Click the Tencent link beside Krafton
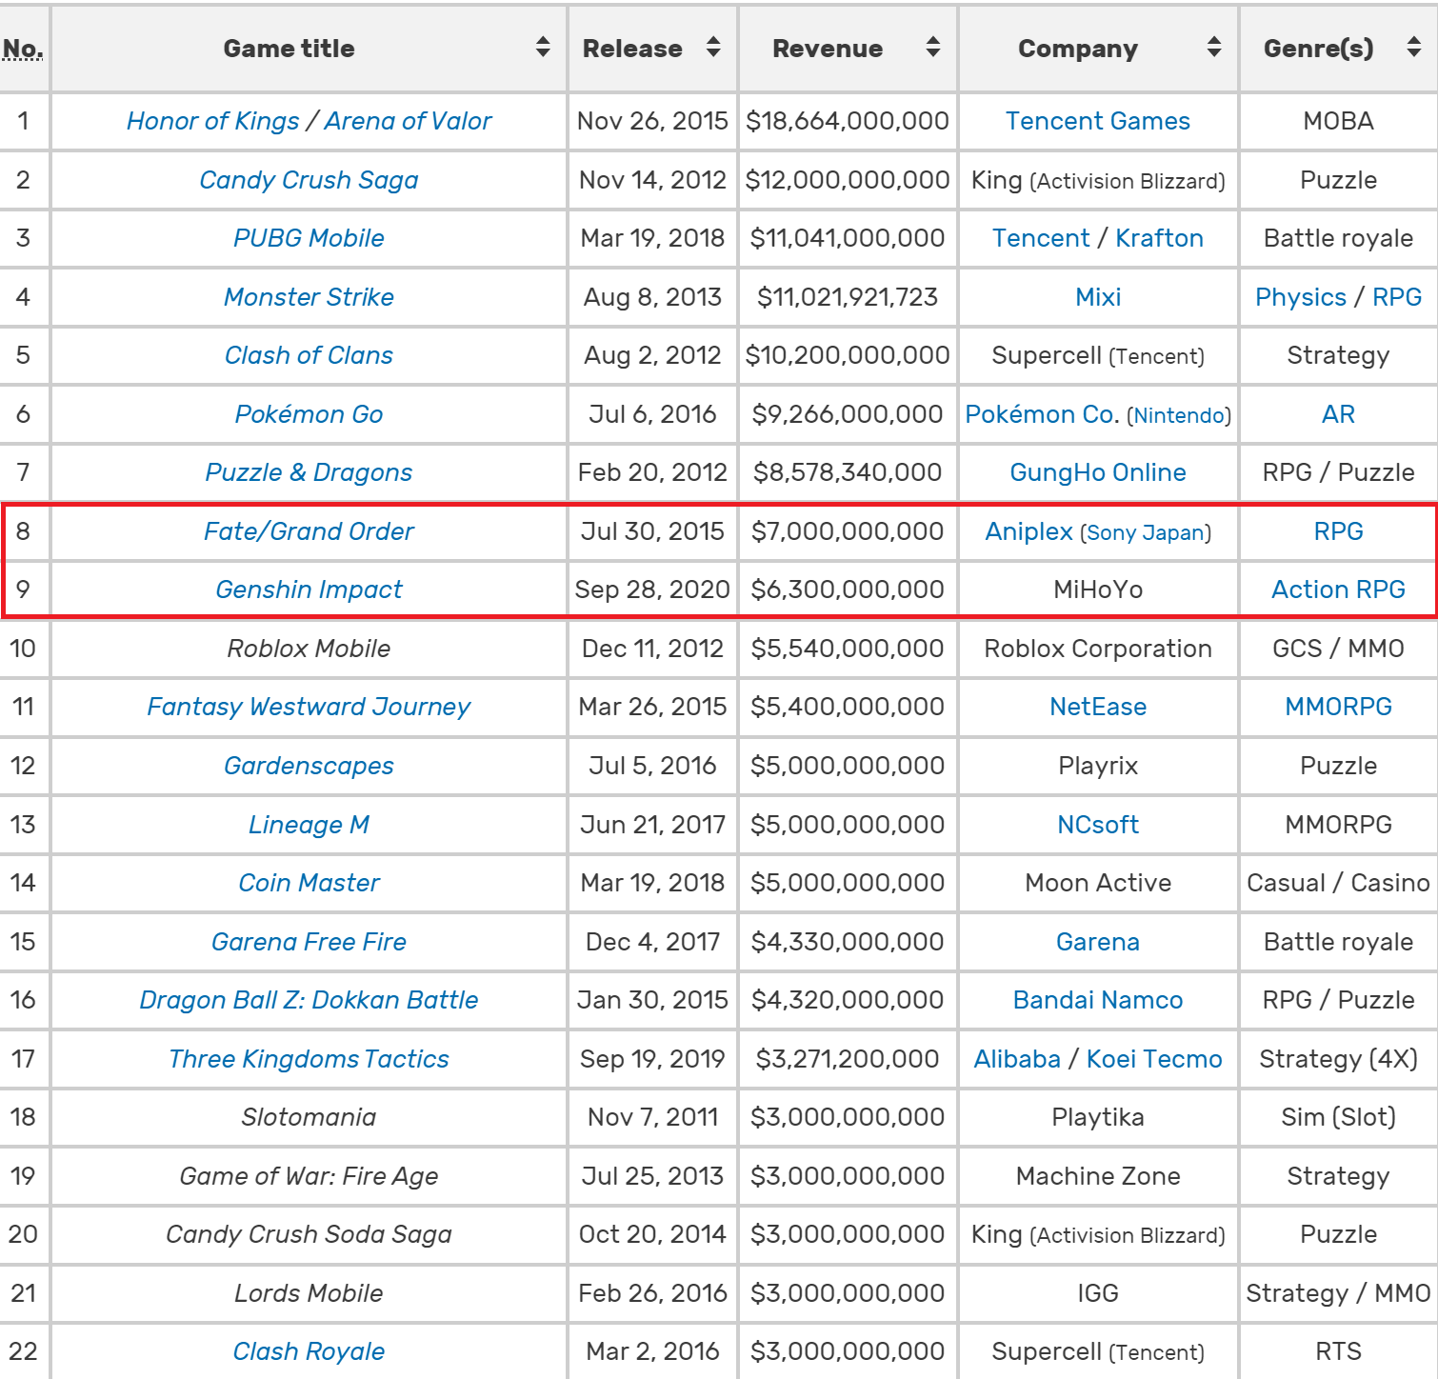 coord(1041,238)
